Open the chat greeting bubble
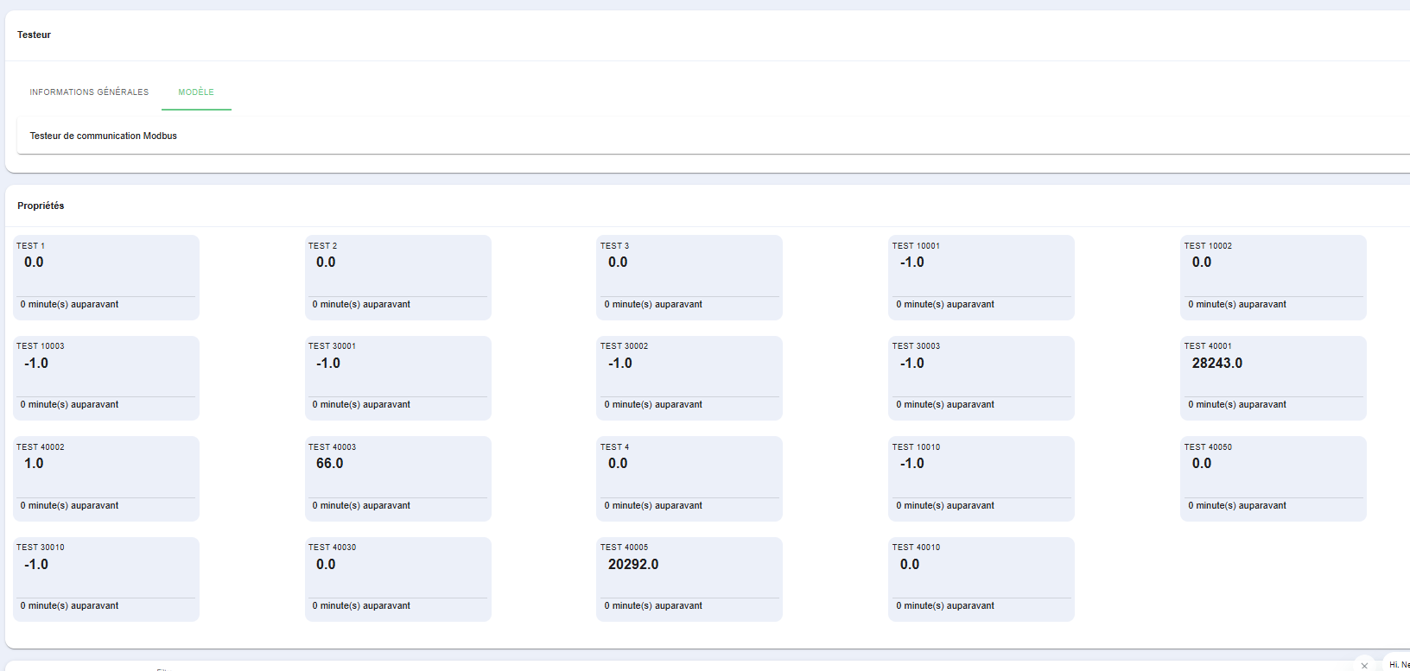The image size is (1410, 671). click(x=1398, y=664)
